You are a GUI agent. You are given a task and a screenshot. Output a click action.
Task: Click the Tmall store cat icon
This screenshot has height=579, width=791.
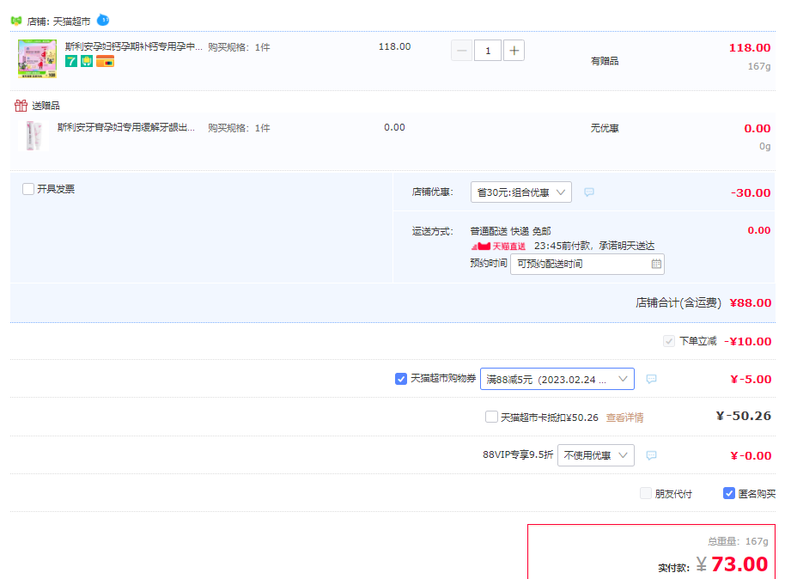tap(16, 21)
